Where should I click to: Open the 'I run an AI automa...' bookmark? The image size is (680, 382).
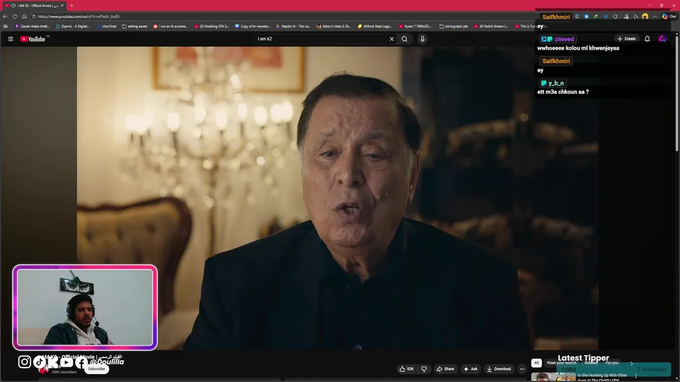coord(171,26)
